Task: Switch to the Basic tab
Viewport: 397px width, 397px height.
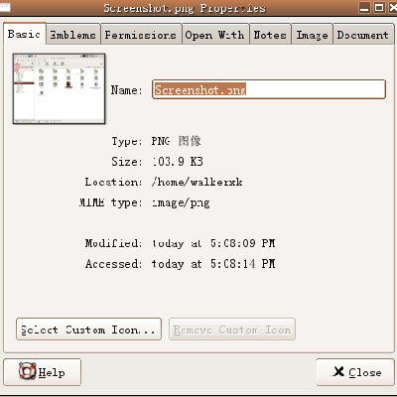Action: pyautogui.click(x=25, y=34)
